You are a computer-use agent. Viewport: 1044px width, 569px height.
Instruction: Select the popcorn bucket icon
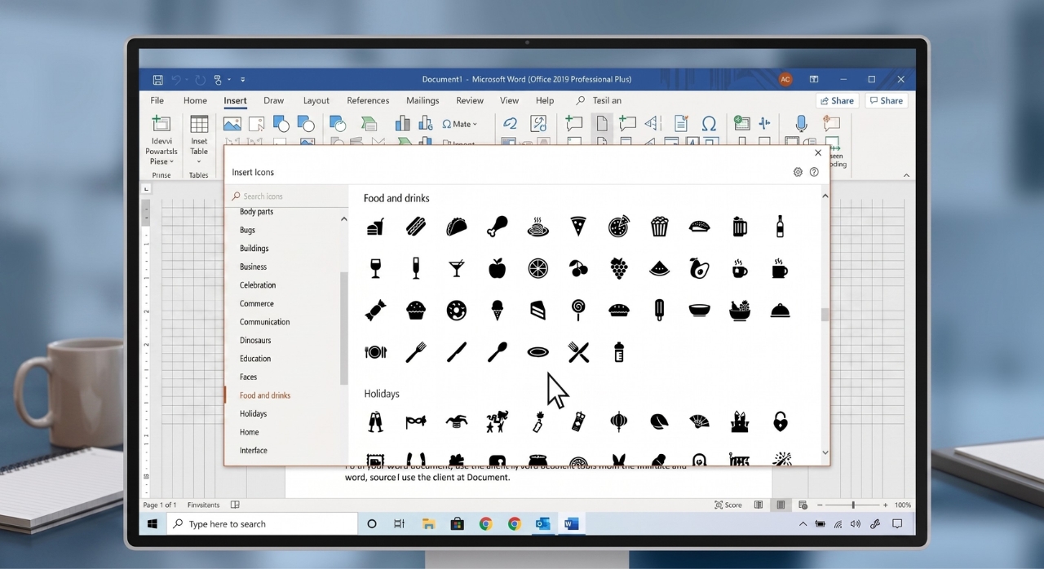coord(659,227)
